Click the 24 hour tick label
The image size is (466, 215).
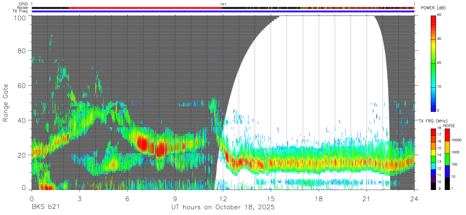[x=414, y=198]
